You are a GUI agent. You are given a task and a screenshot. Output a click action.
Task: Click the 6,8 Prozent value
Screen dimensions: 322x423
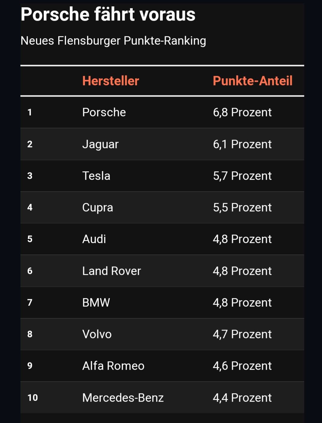(242, 112)
